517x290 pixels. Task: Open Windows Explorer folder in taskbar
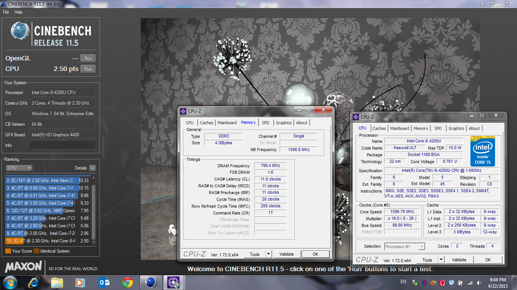pos(57,282)
